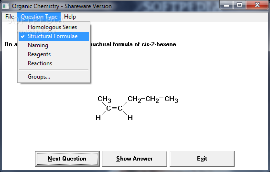The width and height of the screenshot is (270, 172).
Task: Maximize the Organic Chemistry window
Action: pyautogui.click(x=239, y=5)
